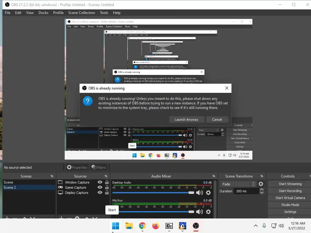Open OBS Settings from Controls

(x=290, y=212)
